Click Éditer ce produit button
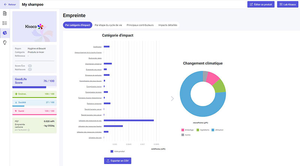 261,4
